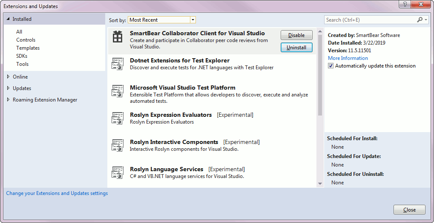Click the Roslyn Language Services icon
This screenshot has height=223, width=434.
[x=117, y=173]
